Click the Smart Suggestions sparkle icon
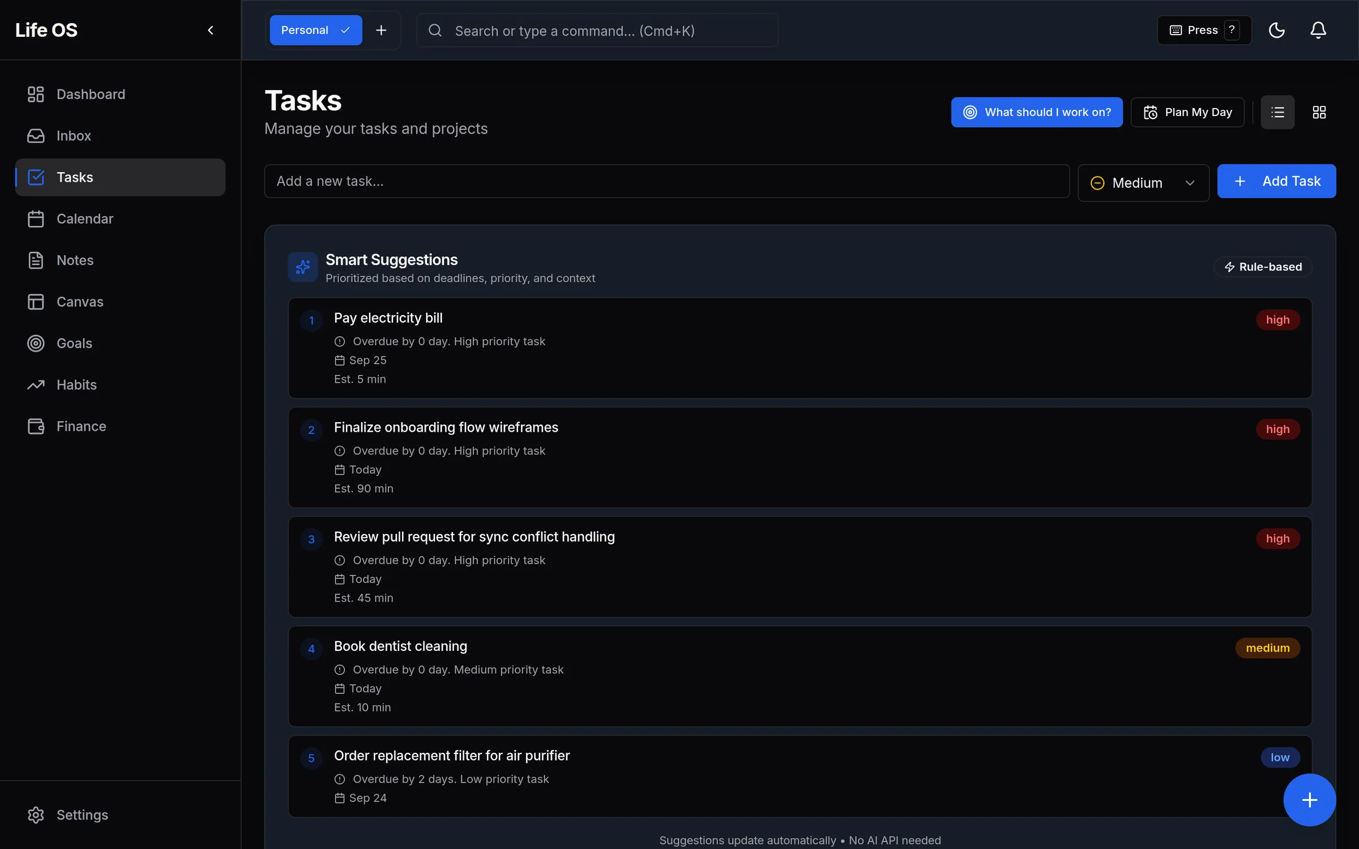 click(303, 267)
